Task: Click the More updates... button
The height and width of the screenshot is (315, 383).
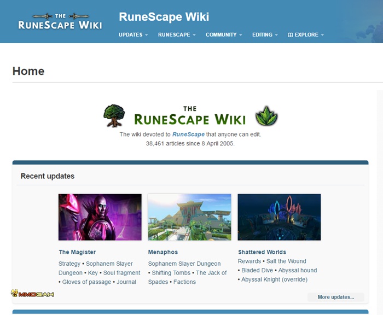Action: tap(335, 297)
